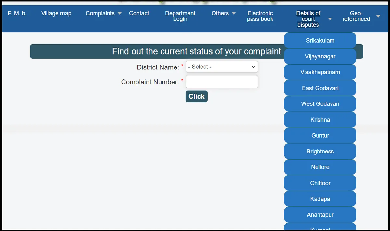Open the District Name select box
The height and width of the screenshot is (231, 390).
point(222,67)
